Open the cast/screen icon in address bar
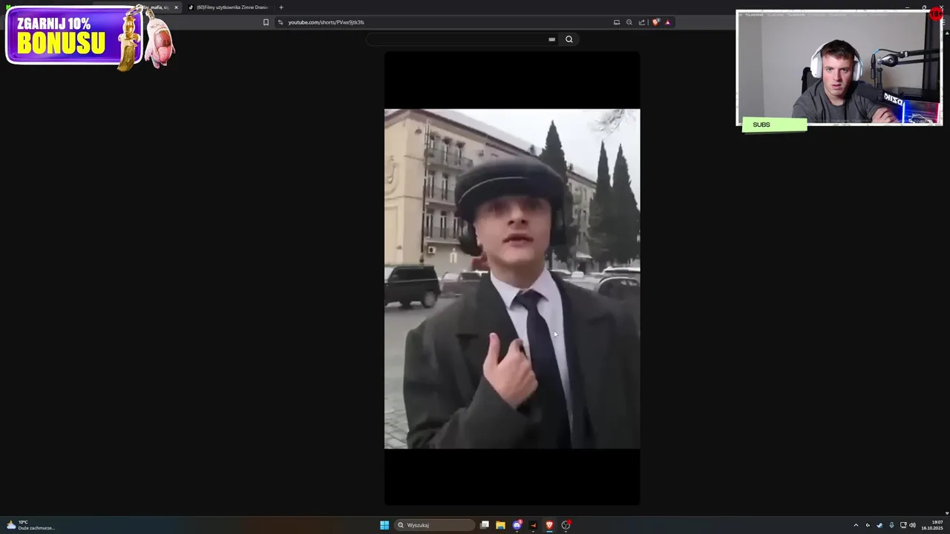 (x=617, y=22)
